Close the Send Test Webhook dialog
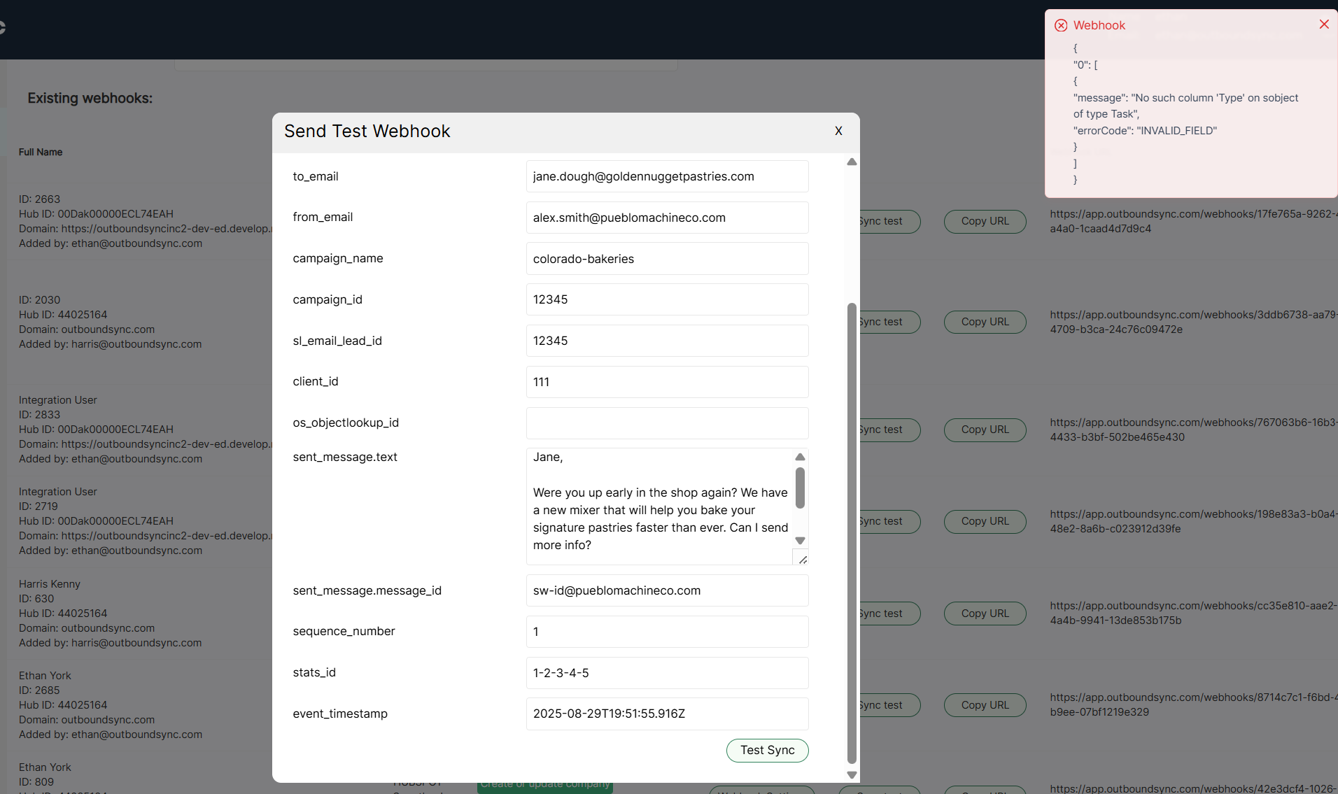 pyautogui.click(x=838, y=131)
